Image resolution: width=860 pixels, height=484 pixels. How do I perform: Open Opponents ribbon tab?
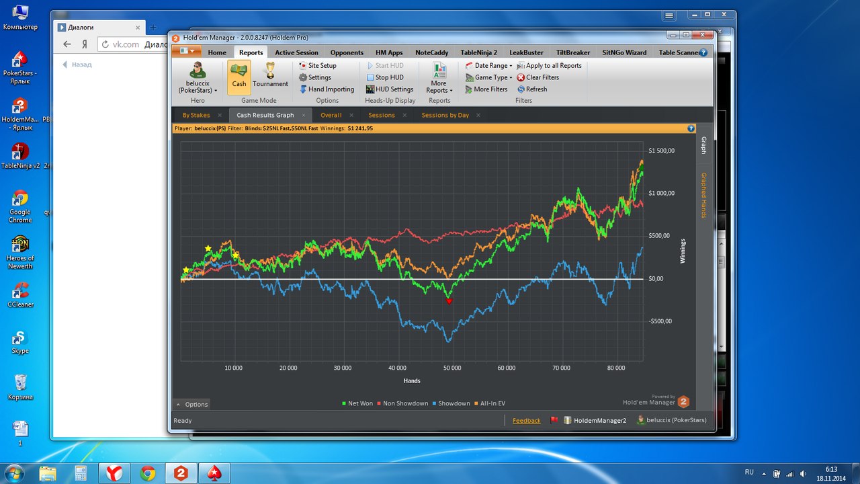[x=347, y=52]
